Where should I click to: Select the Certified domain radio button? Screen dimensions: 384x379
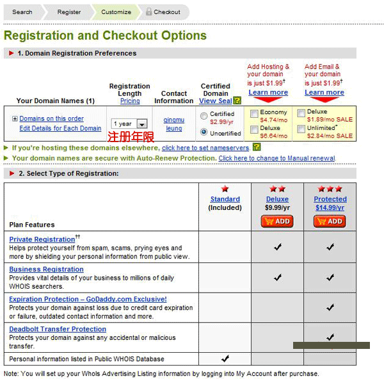point(204,116)
